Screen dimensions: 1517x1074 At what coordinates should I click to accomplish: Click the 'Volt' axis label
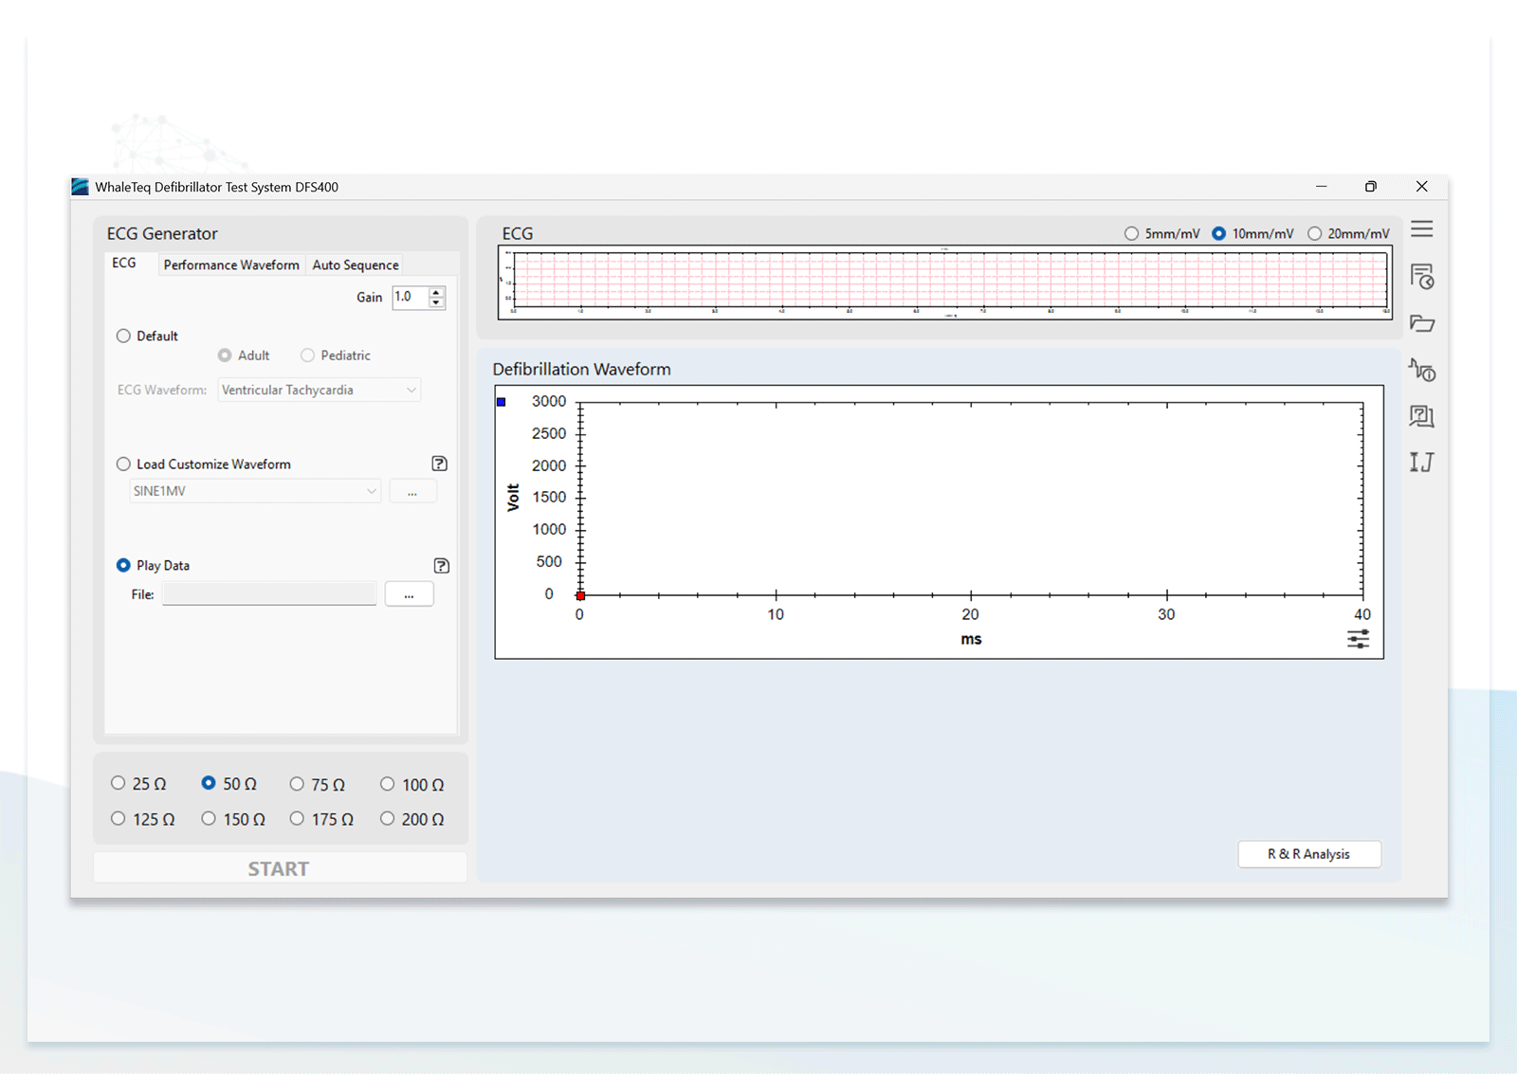pyautogui.click(x=513, y=498)
